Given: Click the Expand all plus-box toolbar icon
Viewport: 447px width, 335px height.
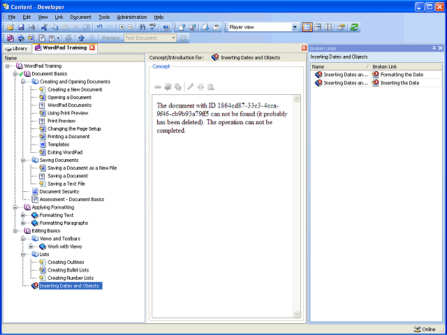Looking at the screenshot, I should [x=122, y=27].
